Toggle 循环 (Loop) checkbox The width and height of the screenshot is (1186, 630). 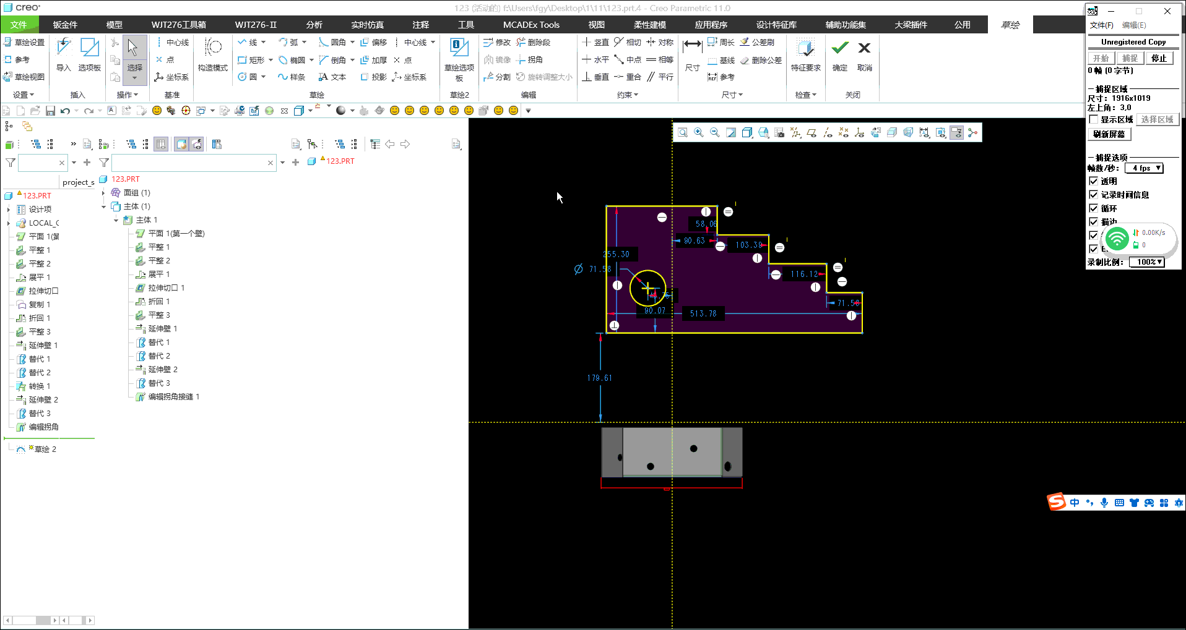click(x=1094, y=208)
